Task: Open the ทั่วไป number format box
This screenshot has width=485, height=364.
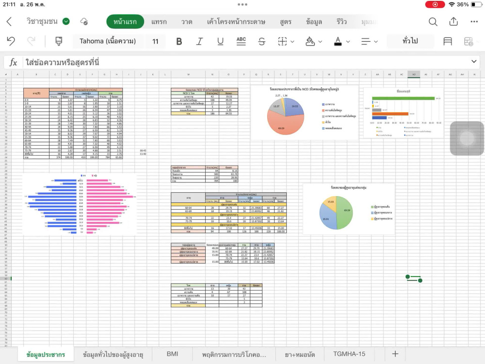Action: click(410, 41)
